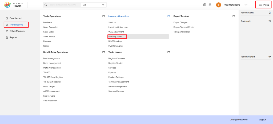Open Notes under Trade Operations
The height and width of the screenshot is (124, 273).
point(46,46)
